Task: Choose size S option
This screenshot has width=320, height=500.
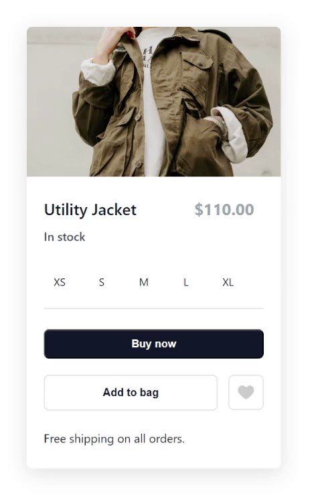Action: tap(102, 282)
